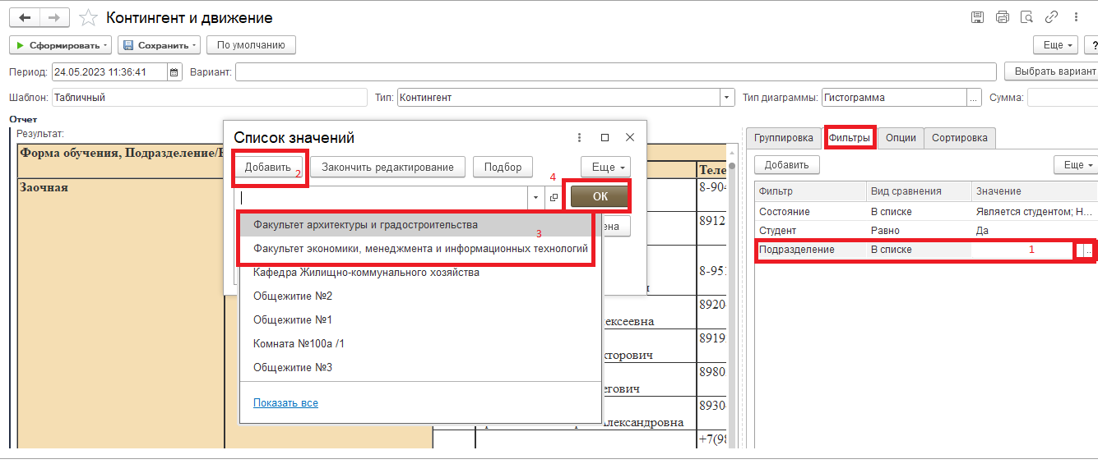Click the chain link icon
The height and width of the screenshot is (464, 1098).
pyautogui.click(x=1051, y=17)
